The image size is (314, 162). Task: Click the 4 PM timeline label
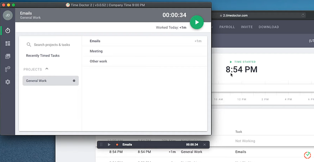pos(288,99)
